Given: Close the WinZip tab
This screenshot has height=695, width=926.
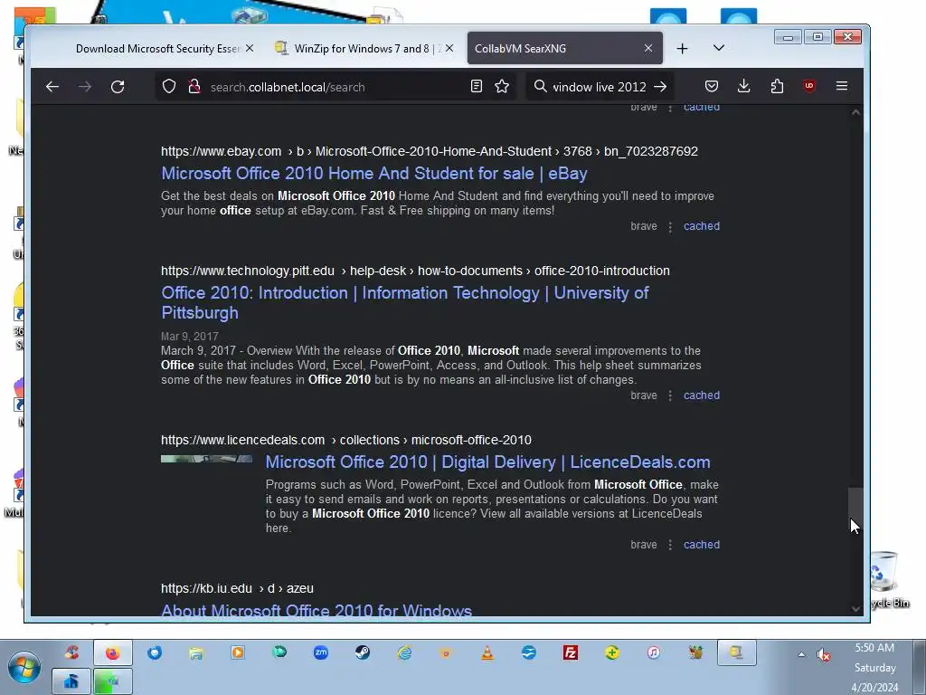Looking at the screenshot, I should tap(449, 49).
